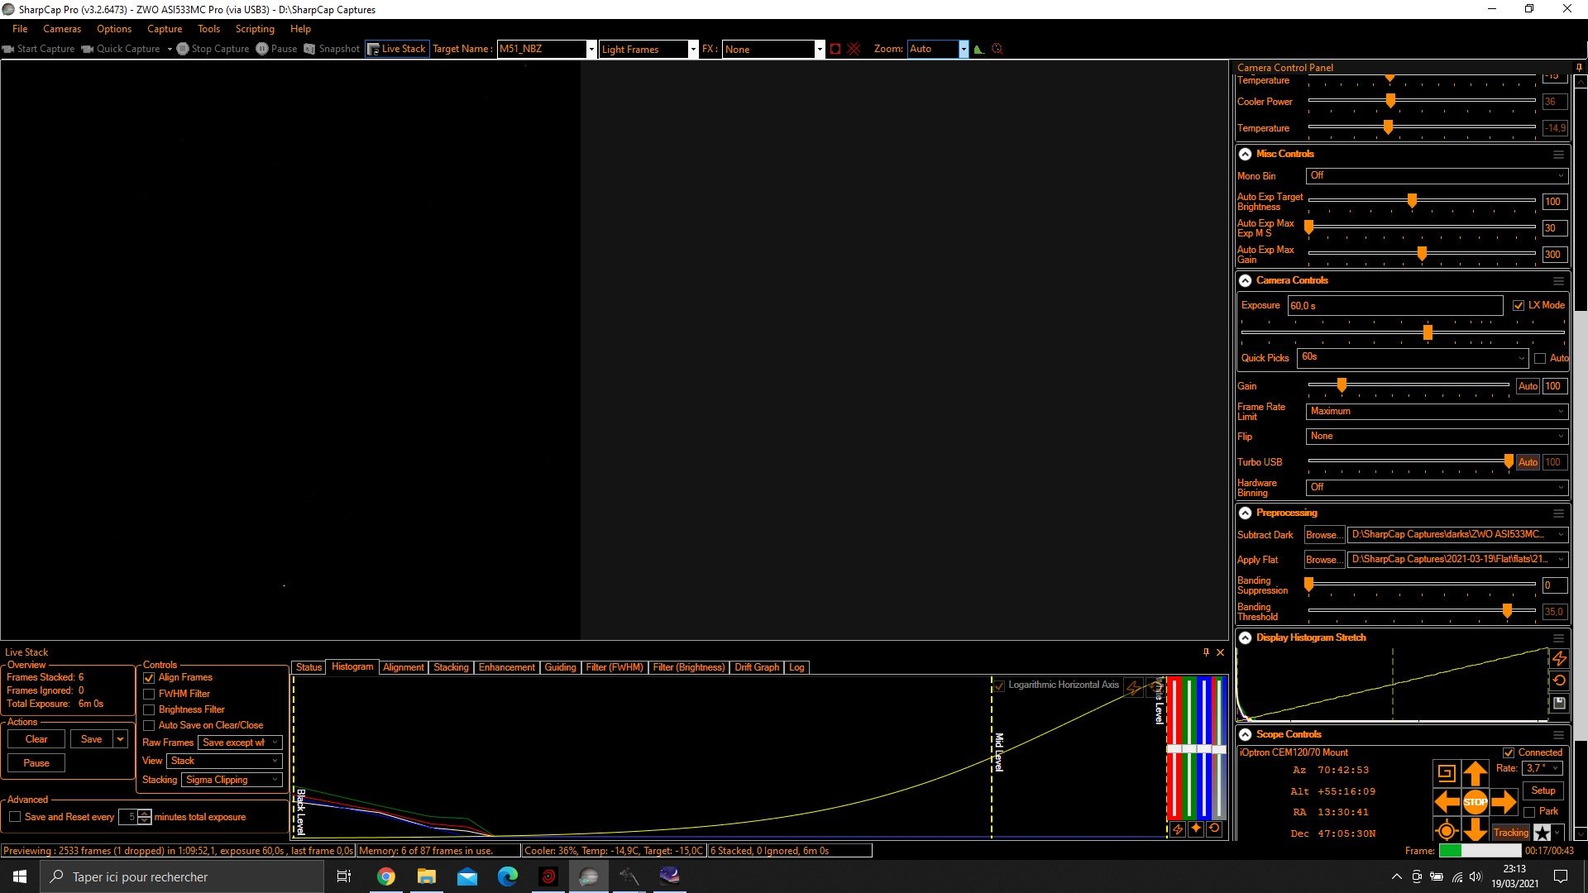Click the Save button in Live Stack actions
1588x893 pixels.
(x=92, y=739)
